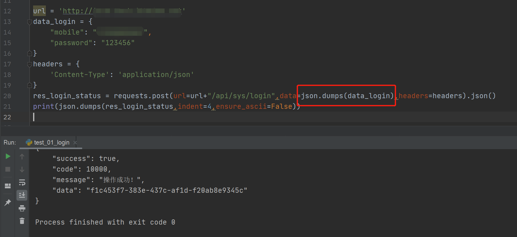517x237 pixels.
Task: Click "code": 10000 output line
Action: pyautogui.click(x=82, y=169)
